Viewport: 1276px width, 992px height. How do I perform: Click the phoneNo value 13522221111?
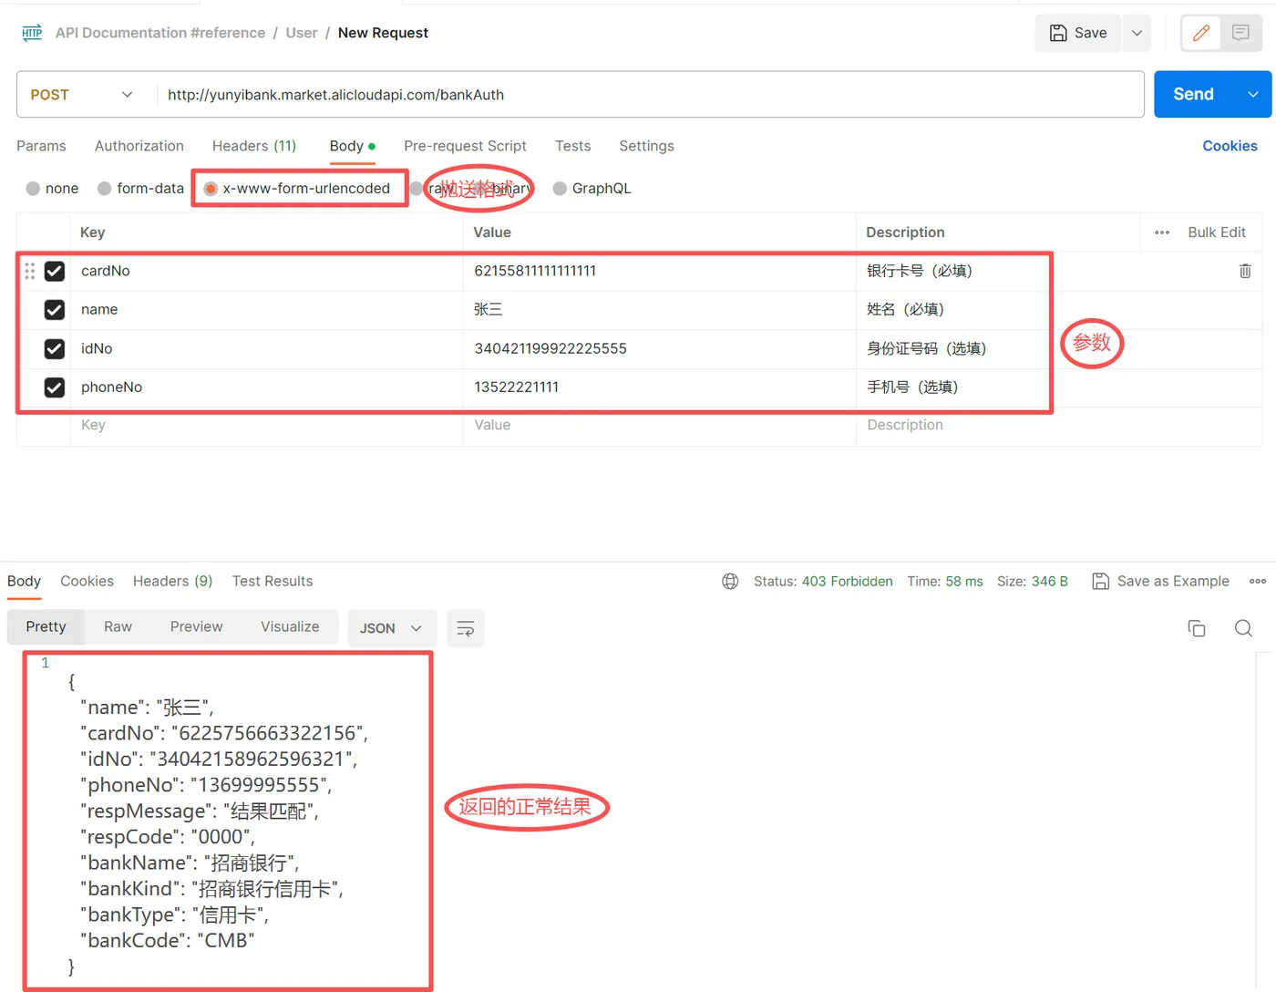[x=517, y=387]
